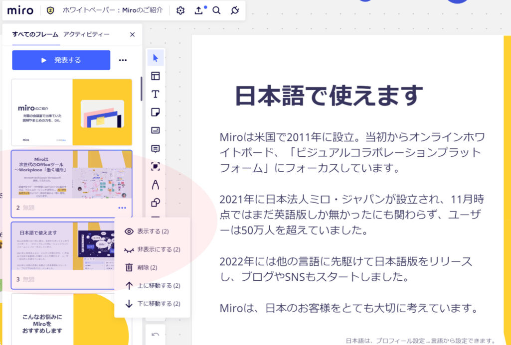Open the こんなお悩みに frame thumbnail

click(x=72, y=319)
